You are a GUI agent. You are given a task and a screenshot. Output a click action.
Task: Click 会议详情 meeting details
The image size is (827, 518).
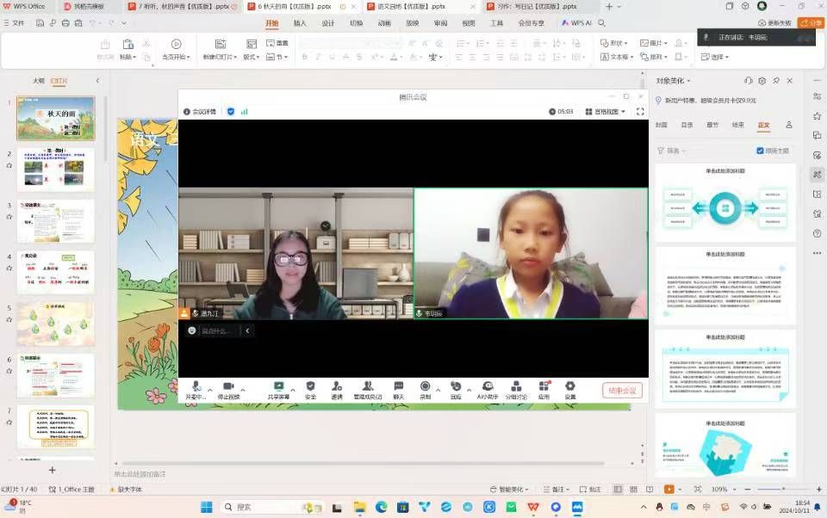[x=199, y=111]
